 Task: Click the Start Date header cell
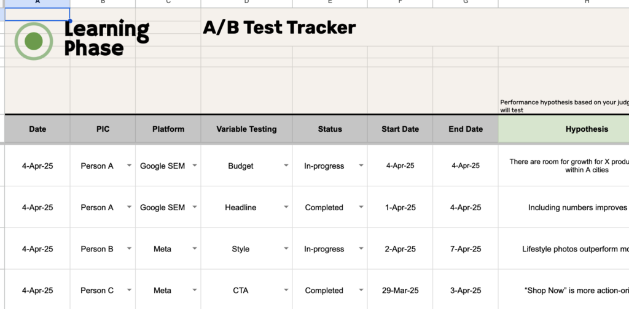click(x=400, y=129)
